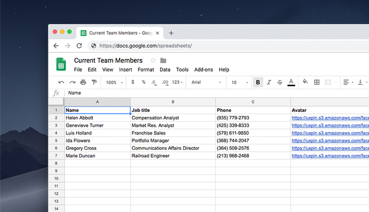The height and width of the screenshot is (212, 369).
Task: Toggle Bold formatting
Action: 258,82
